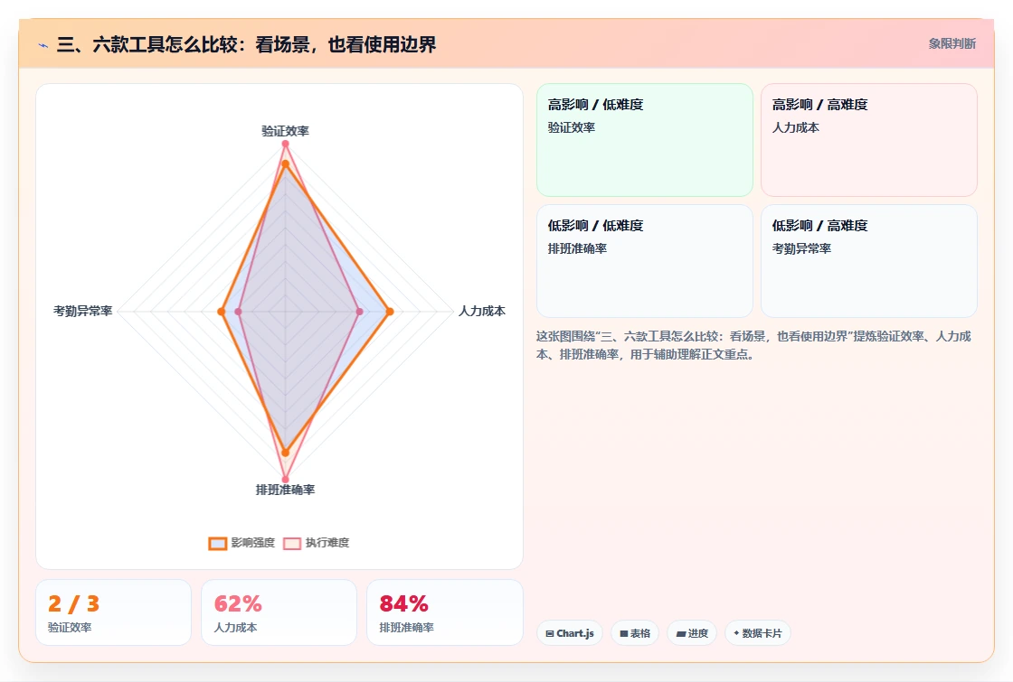Screen dimensions: 1013x682
Task: Click the 数据卡片 tag chip
Action: (758, 633)
